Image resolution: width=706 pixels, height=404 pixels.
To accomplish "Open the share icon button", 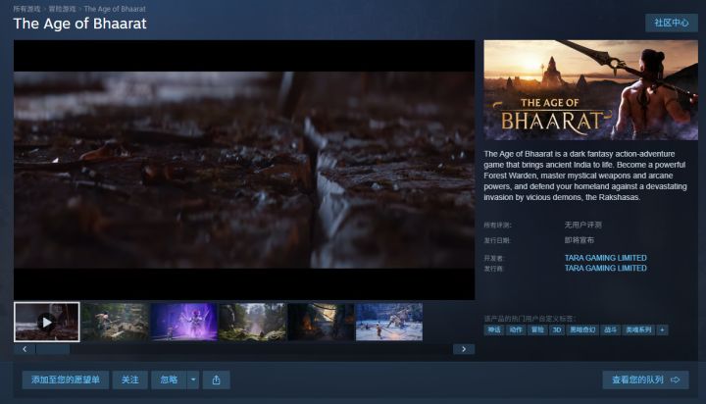I will (x=216, y=379).
